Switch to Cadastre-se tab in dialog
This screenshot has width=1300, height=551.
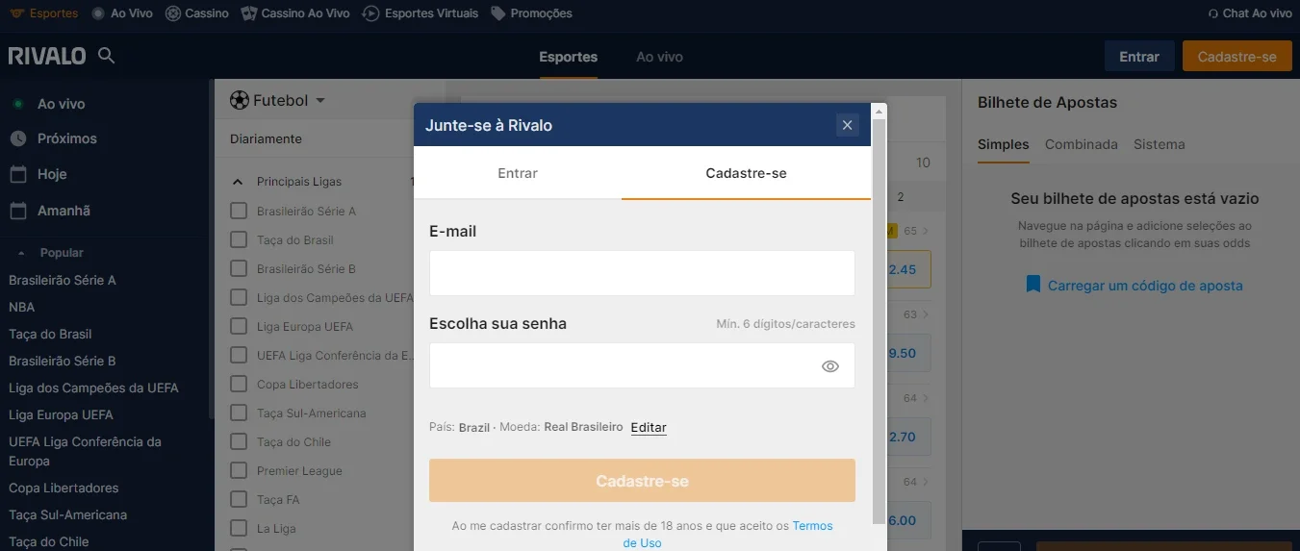(746, 173)
